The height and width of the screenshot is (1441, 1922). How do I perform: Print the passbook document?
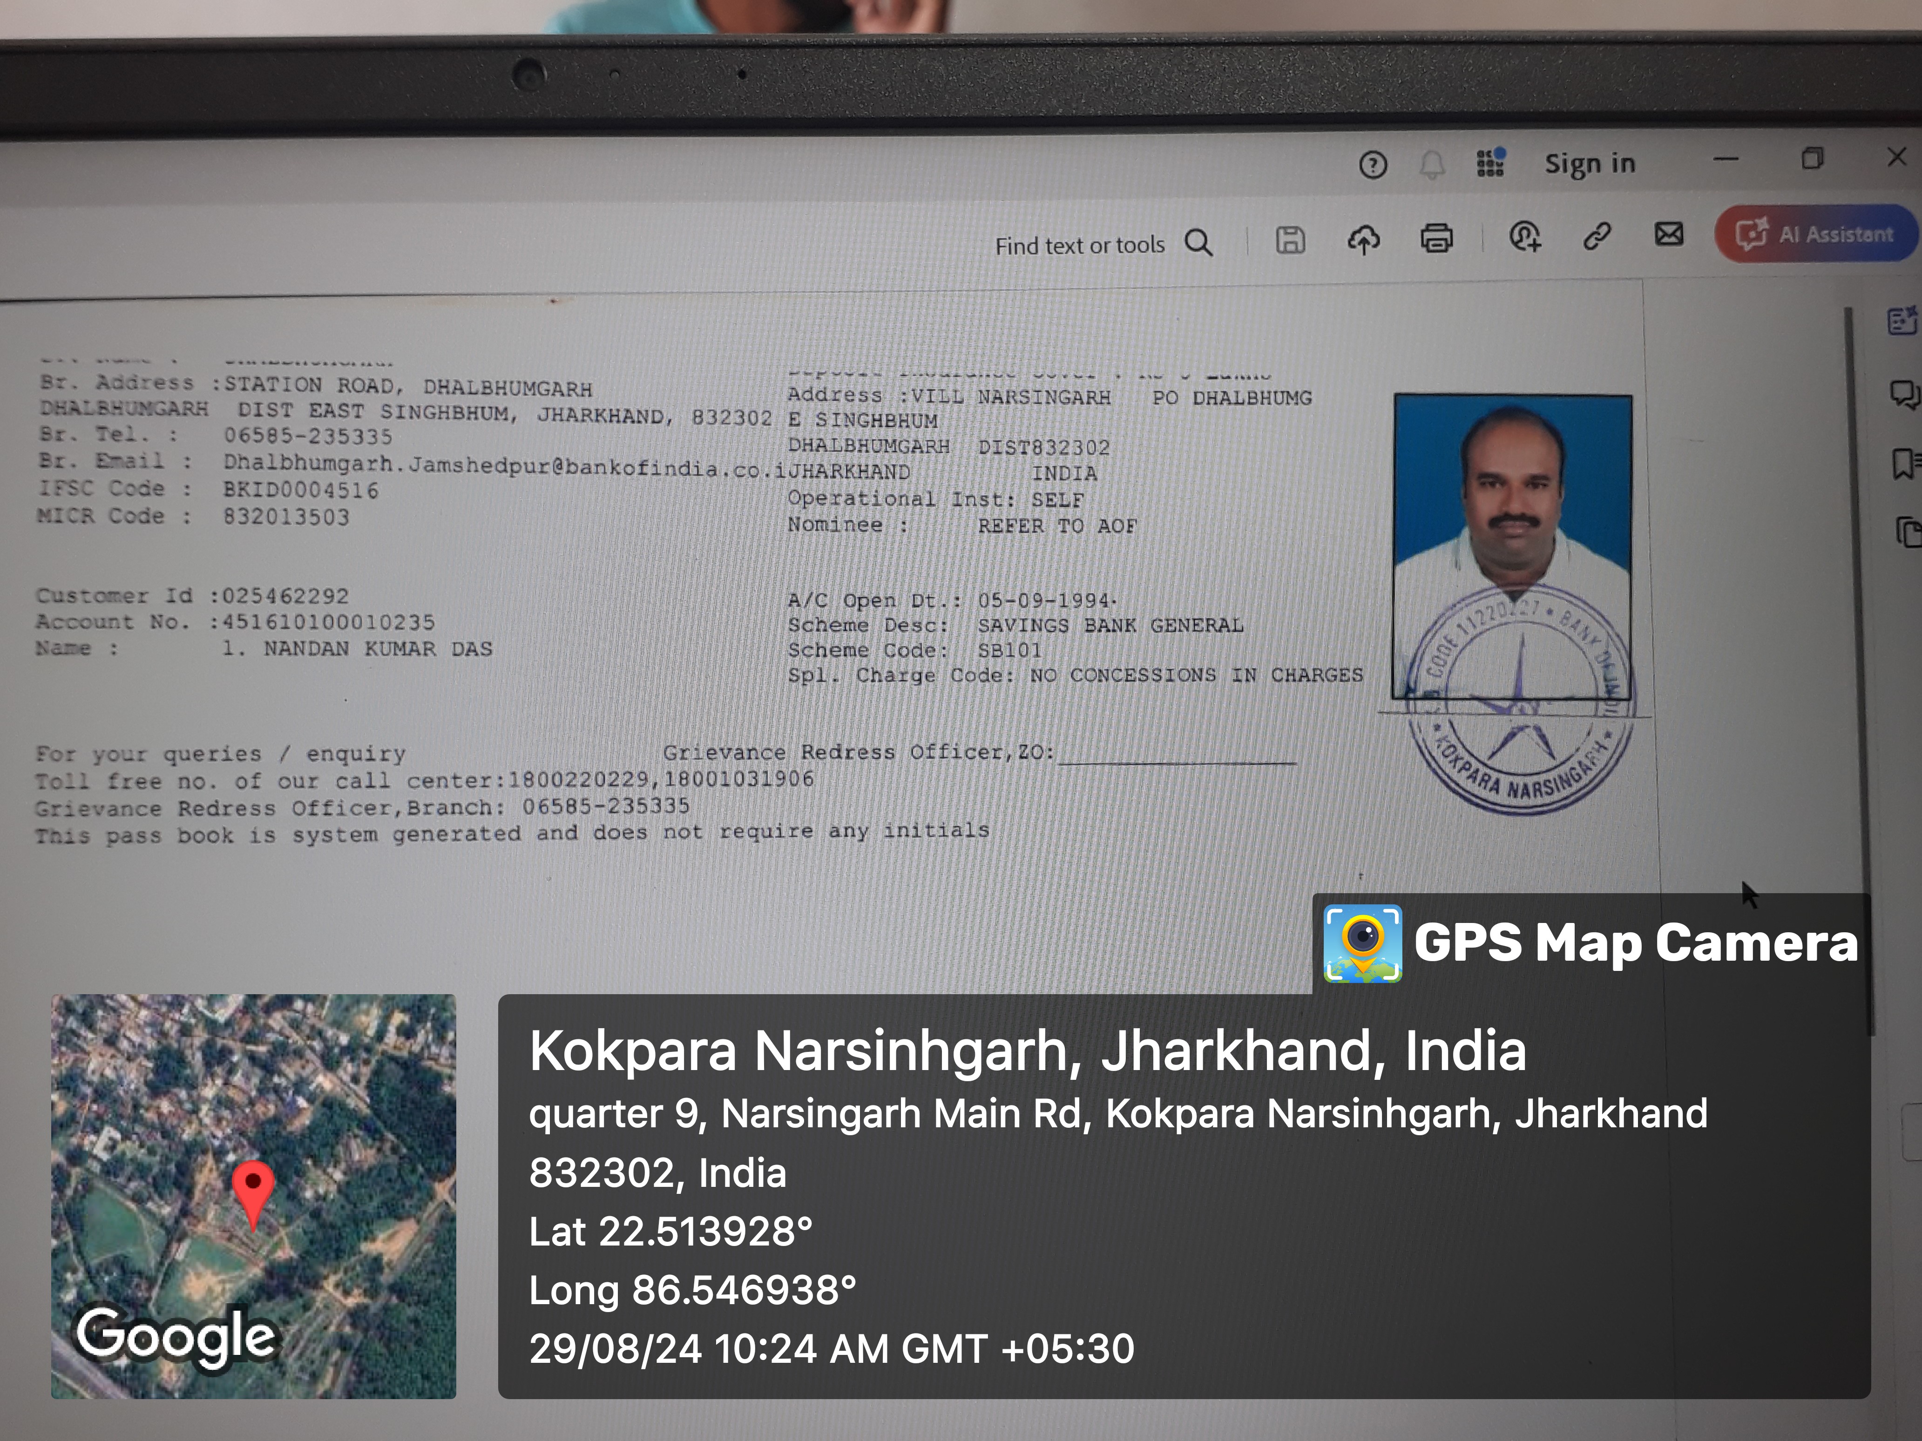point(1436,237)
